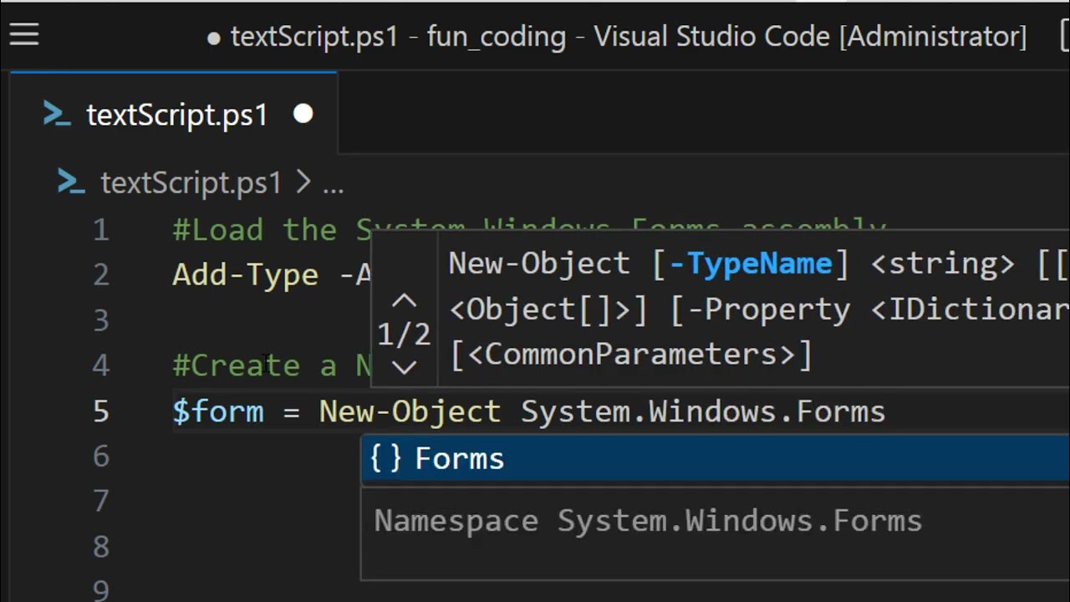Image resolution: width=1070 pixels, height=602 pixels.
Task: Click the $form variable on line 5
Action: [x=218, y=411]
